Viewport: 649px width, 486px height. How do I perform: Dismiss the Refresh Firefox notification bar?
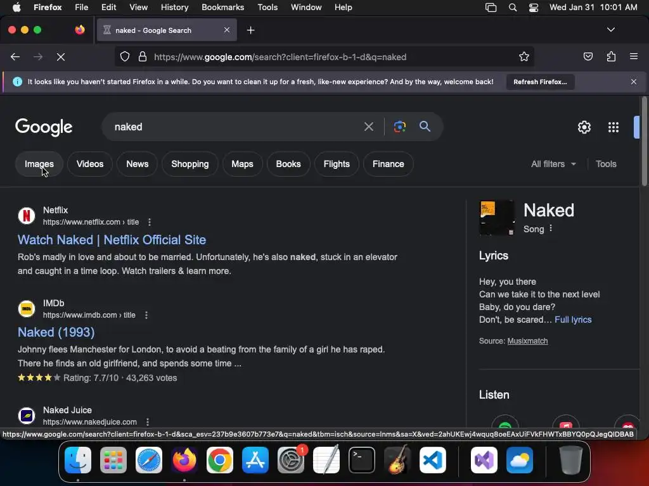[x=633, y=82]
